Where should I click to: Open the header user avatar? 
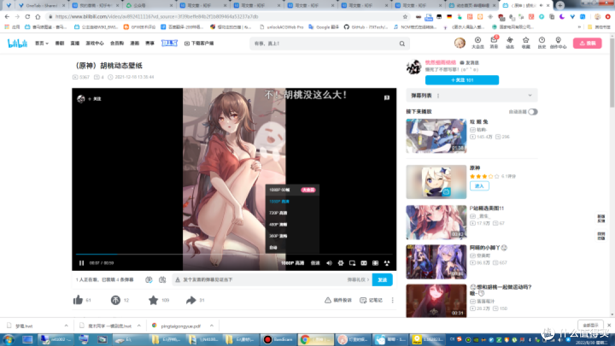tap(460, 43)
